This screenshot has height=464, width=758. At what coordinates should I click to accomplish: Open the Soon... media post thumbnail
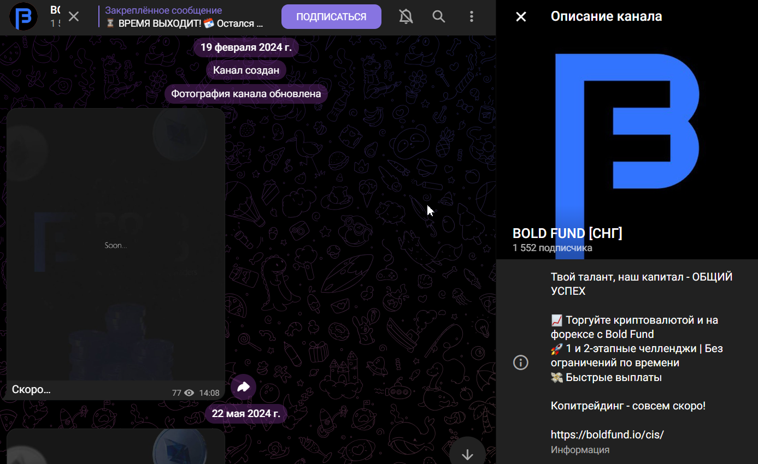coord(116,245)
